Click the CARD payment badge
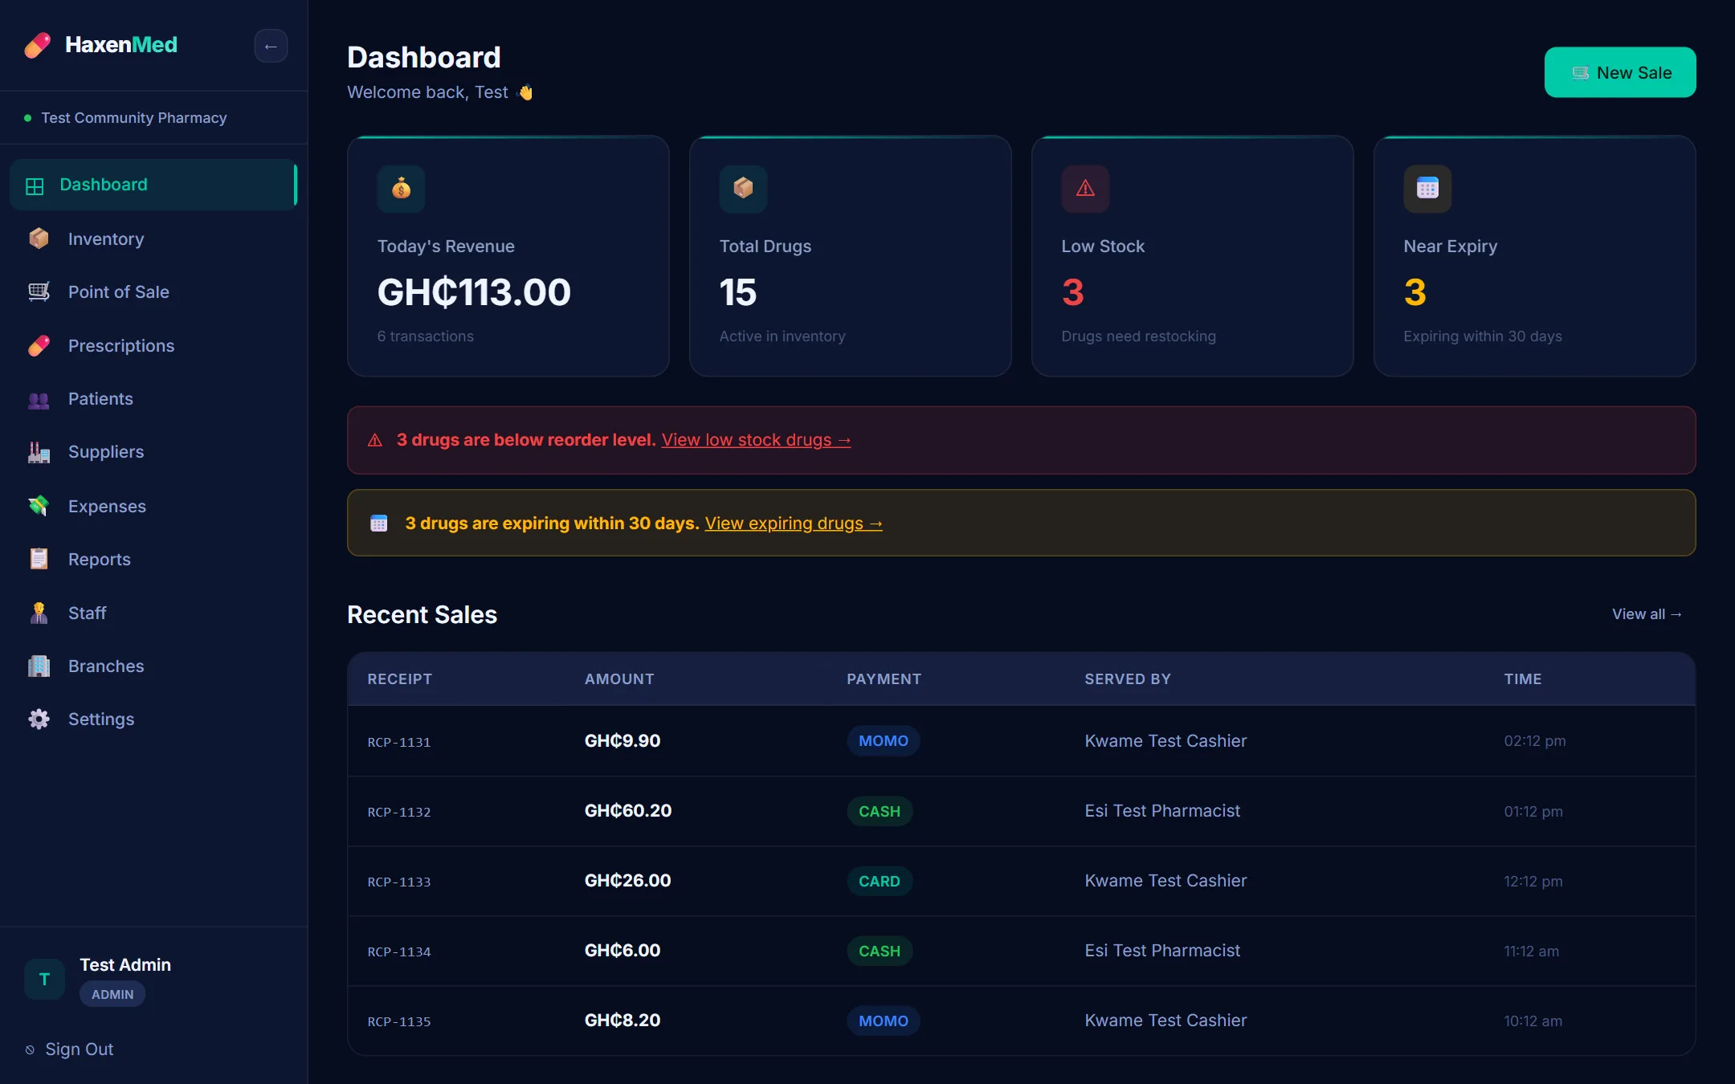Image resolution: width=1735 pixels, height=1084 pixels. coord(880,881)
